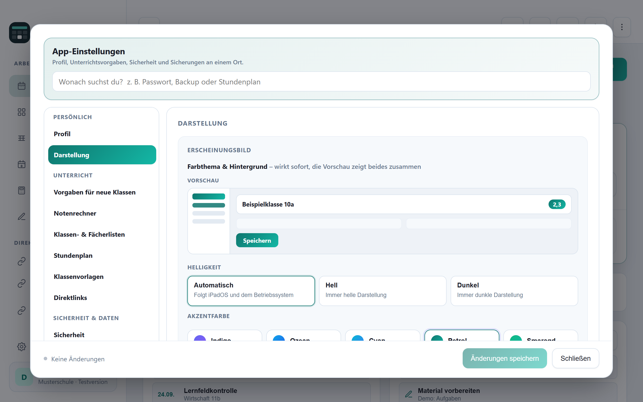The height and width of the screenshot is (402, 643).
Task: Open the Notenrechner settings section
Action: (x=102, y=213)
